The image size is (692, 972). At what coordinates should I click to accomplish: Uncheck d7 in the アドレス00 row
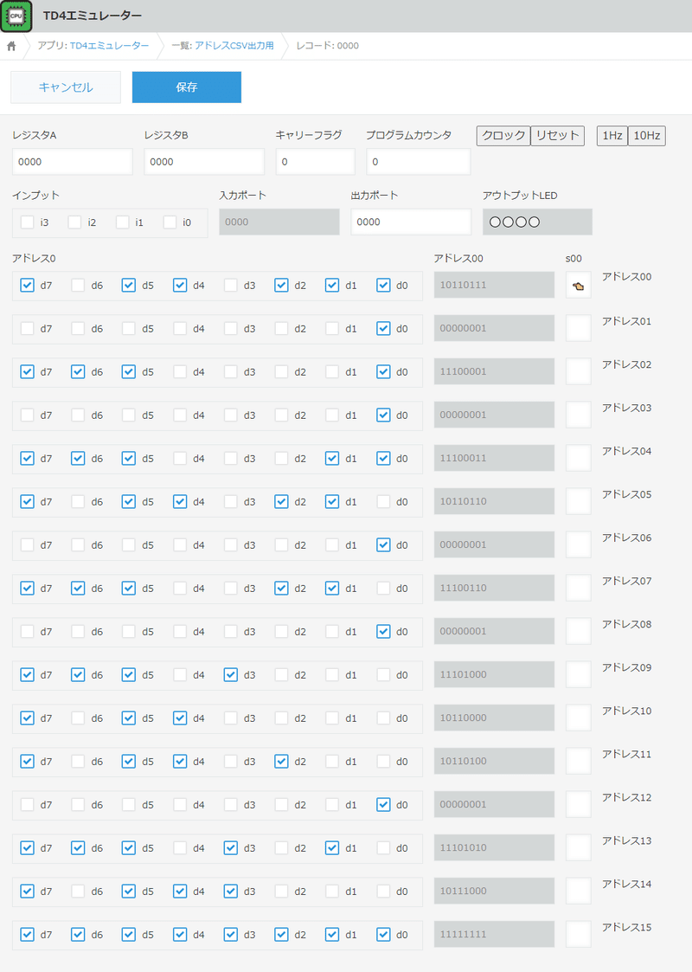[28, 285]
